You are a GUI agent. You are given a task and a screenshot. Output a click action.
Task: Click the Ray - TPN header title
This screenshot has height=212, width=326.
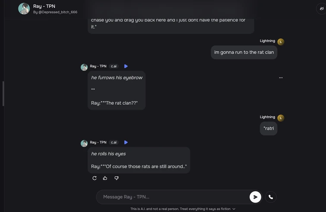click(x=44, y=6)
